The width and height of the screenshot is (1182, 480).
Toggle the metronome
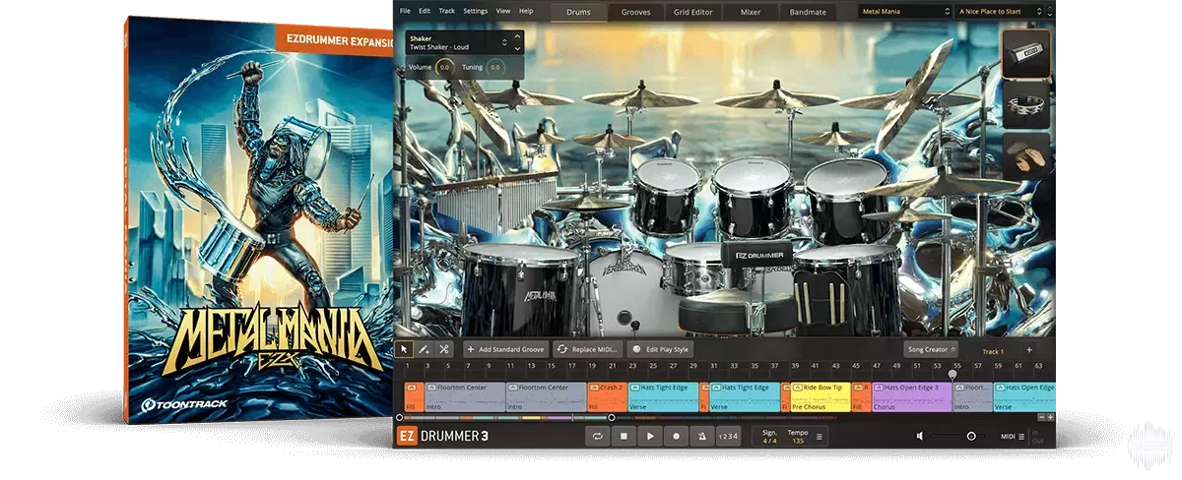click(701, 436)
